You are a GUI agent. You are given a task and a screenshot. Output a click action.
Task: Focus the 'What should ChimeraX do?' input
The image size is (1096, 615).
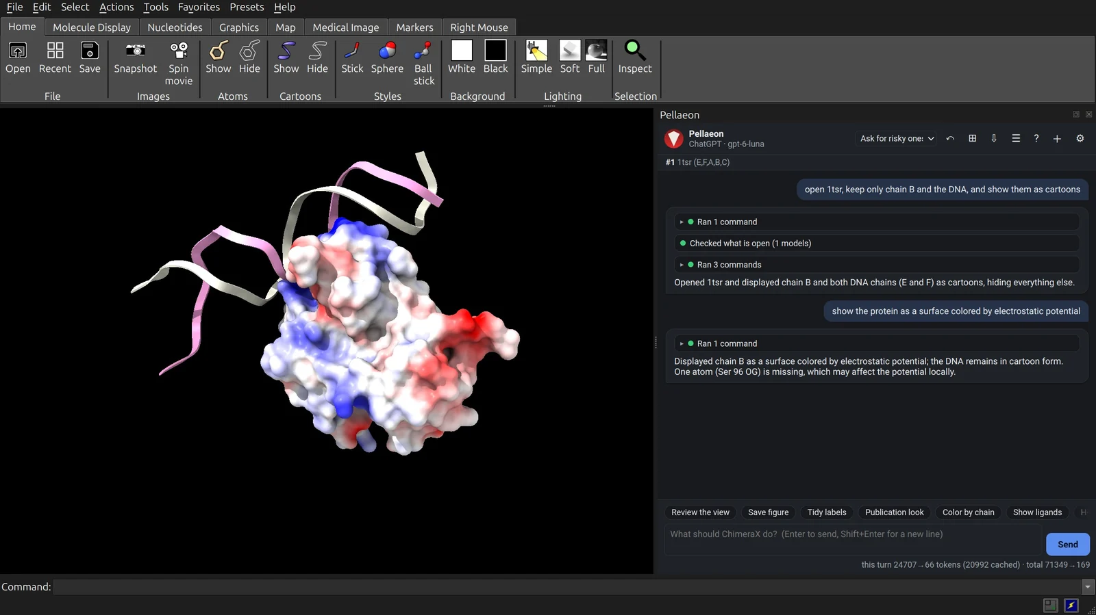(x=853, y=540)
